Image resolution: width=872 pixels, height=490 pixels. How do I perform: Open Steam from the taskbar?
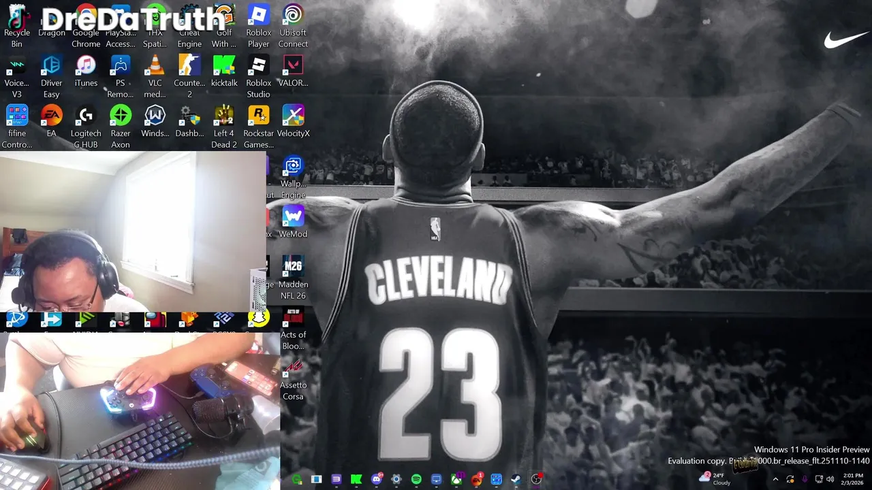pos(516,479)
